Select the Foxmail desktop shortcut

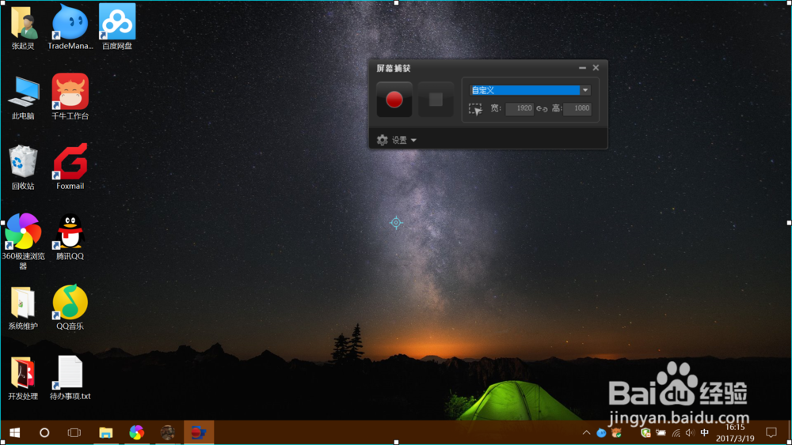pyautogui.click(x=70, y=168)
